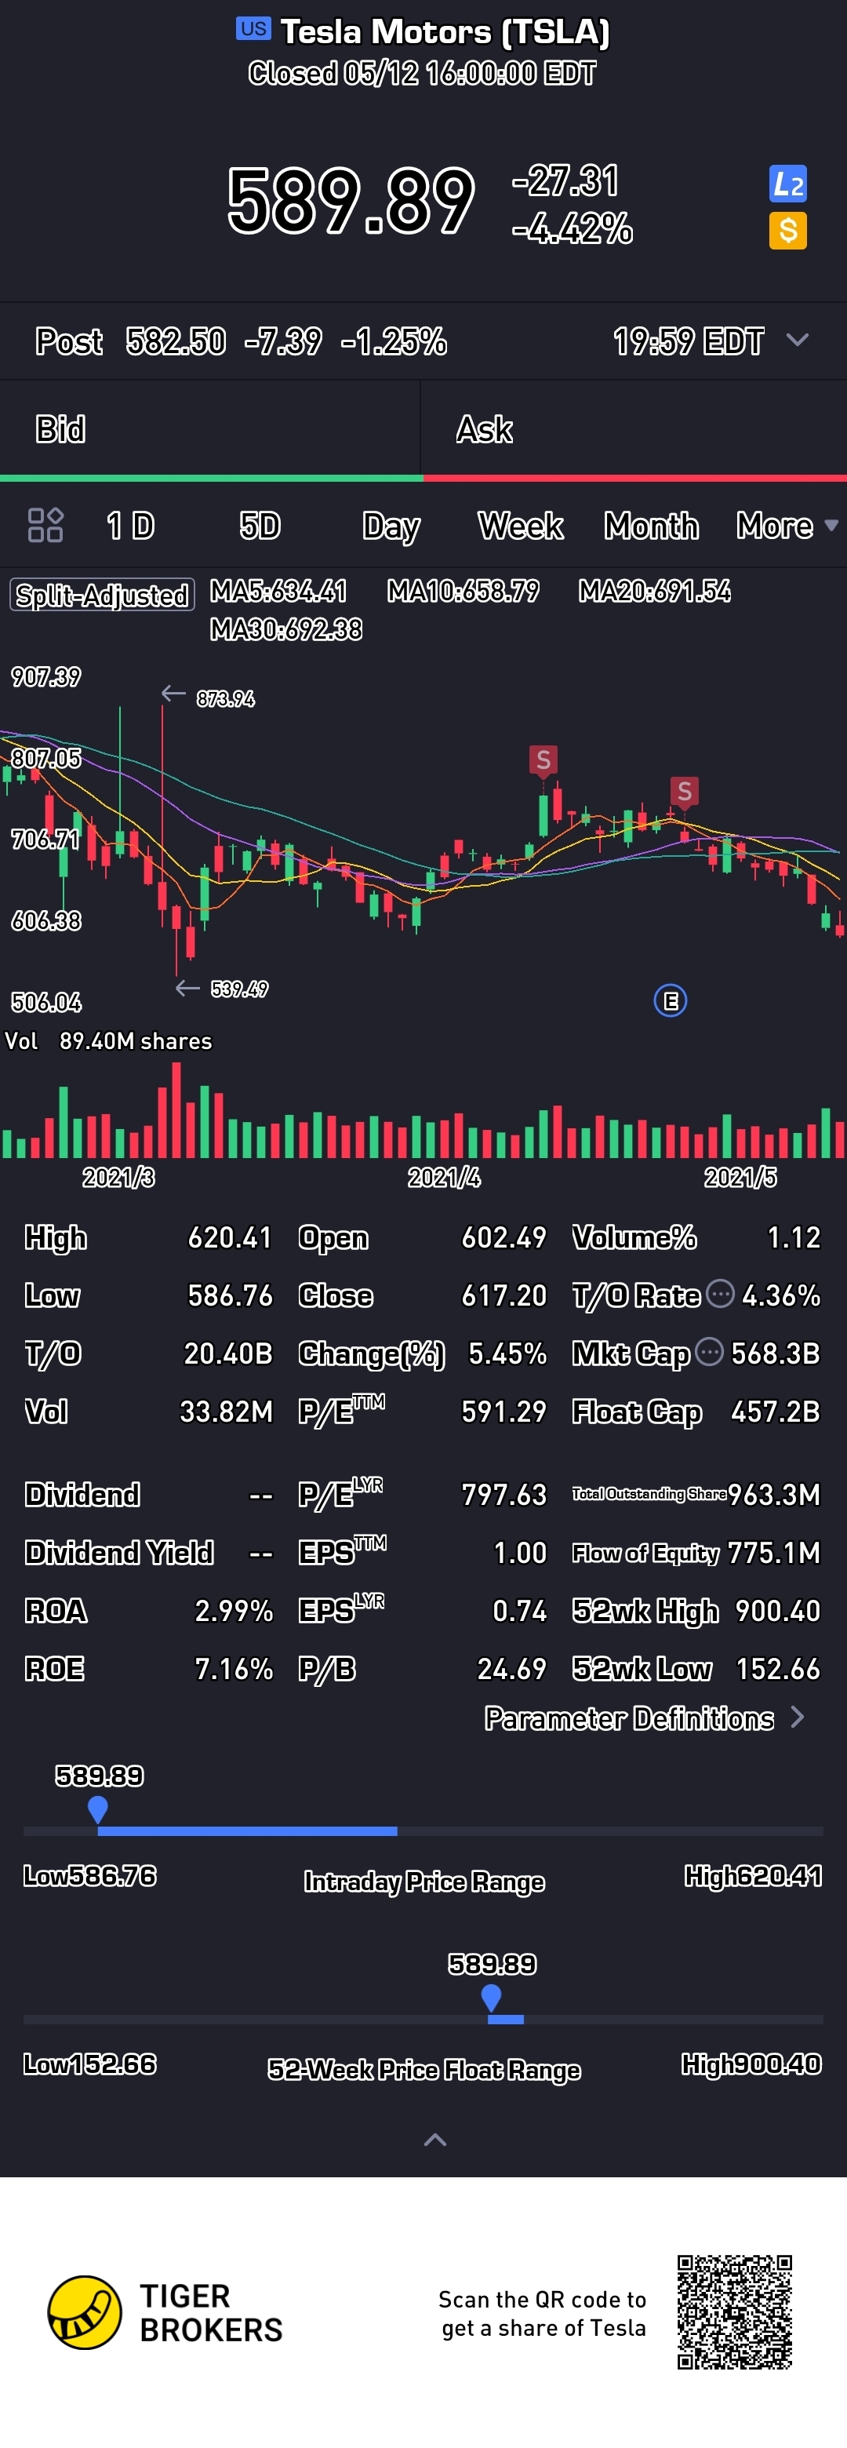Show Mkt Cap info bubble icon
Viewport: 847px width, 2448px height.
click(x=709, y=1351)
